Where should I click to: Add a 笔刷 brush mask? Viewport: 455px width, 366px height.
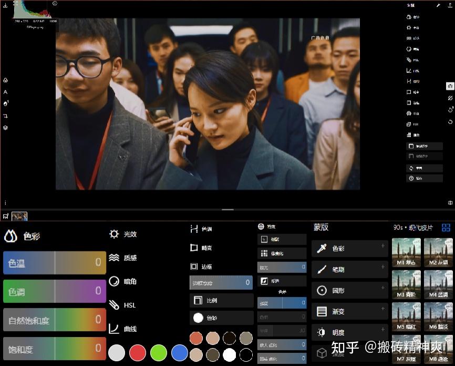pos(350,269)
